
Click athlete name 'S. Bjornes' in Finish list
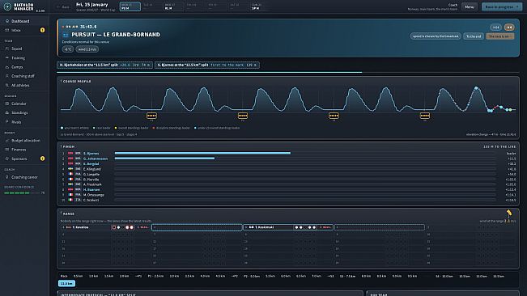pyautogui.click(x=91, y=154)
